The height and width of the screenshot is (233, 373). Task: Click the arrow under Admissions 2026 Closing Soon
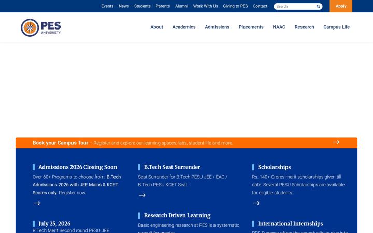pos(37,203)
